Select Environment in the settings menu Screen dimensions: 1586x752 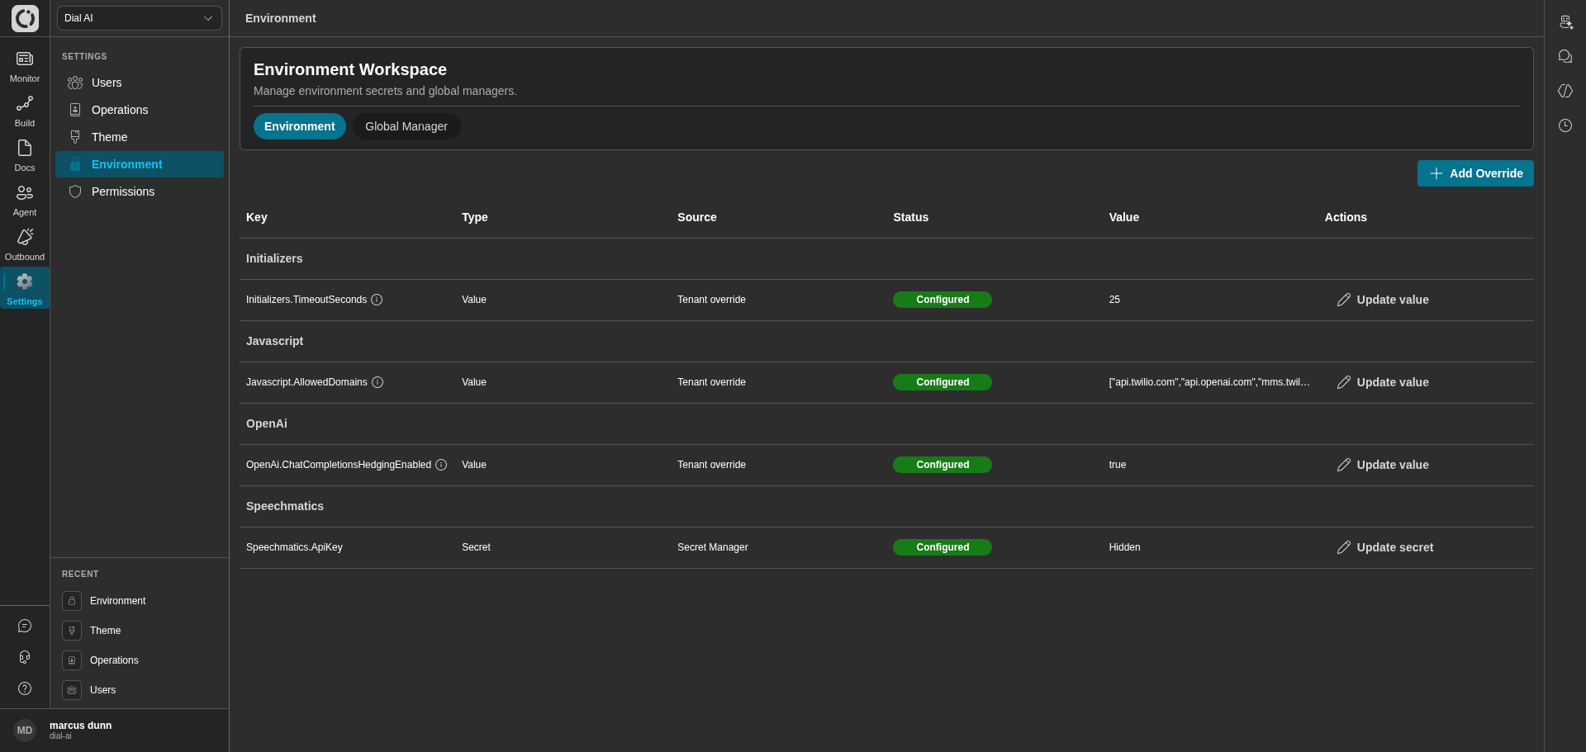click(140, 164)
